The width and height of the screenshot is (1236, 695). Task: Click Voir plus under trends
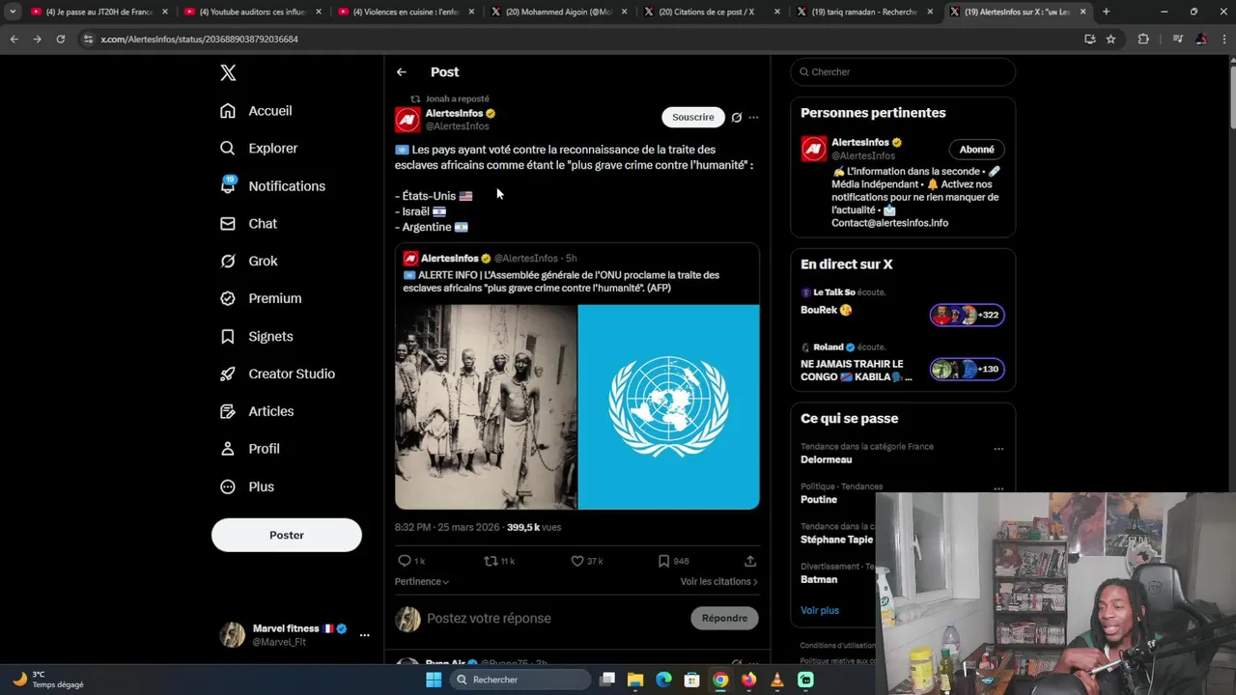[x=820, y=611]
